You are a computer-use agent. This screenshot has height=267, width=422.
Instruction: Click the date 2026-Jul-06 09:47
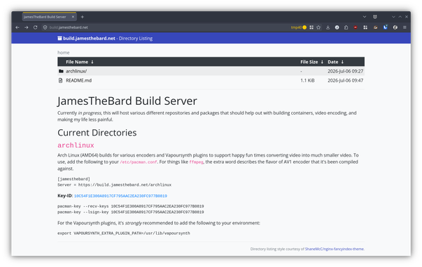(345, 80)
